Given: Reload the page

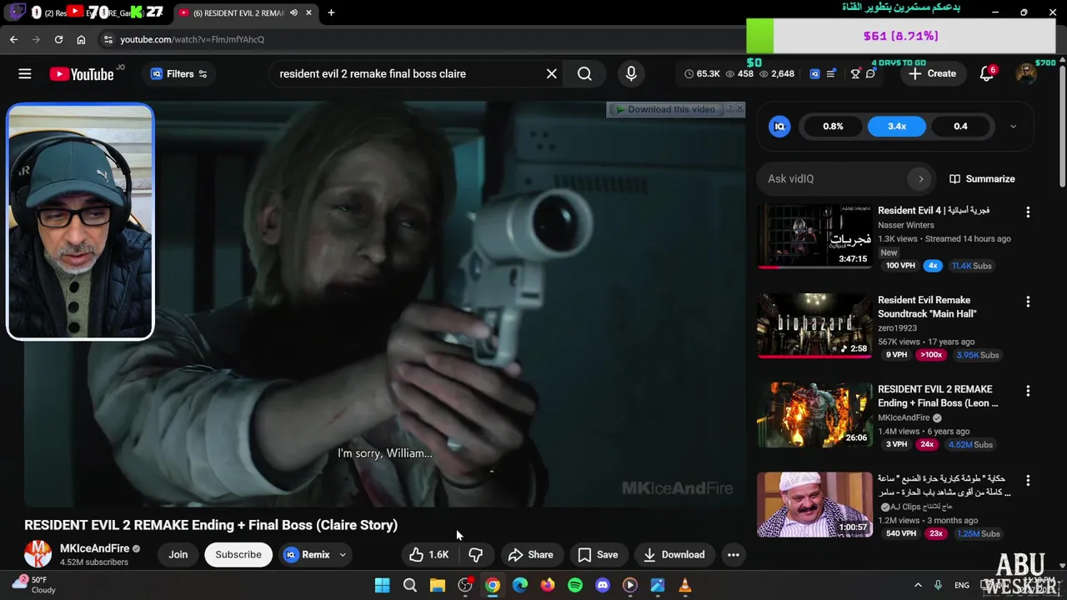Looking at the screenshot, I should click(x=58, y=39).
